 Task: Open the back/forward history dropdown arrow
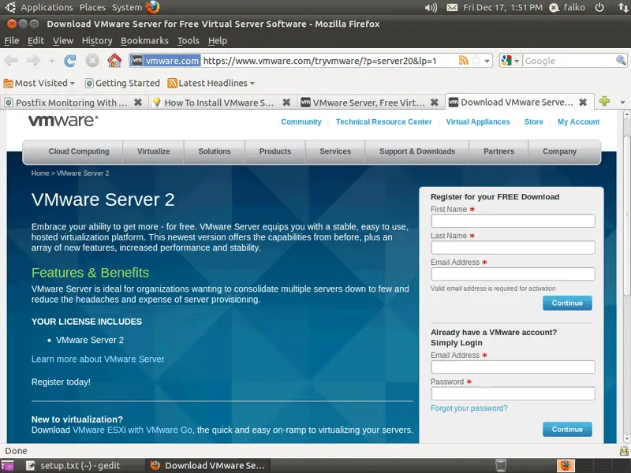pos(52,61)
